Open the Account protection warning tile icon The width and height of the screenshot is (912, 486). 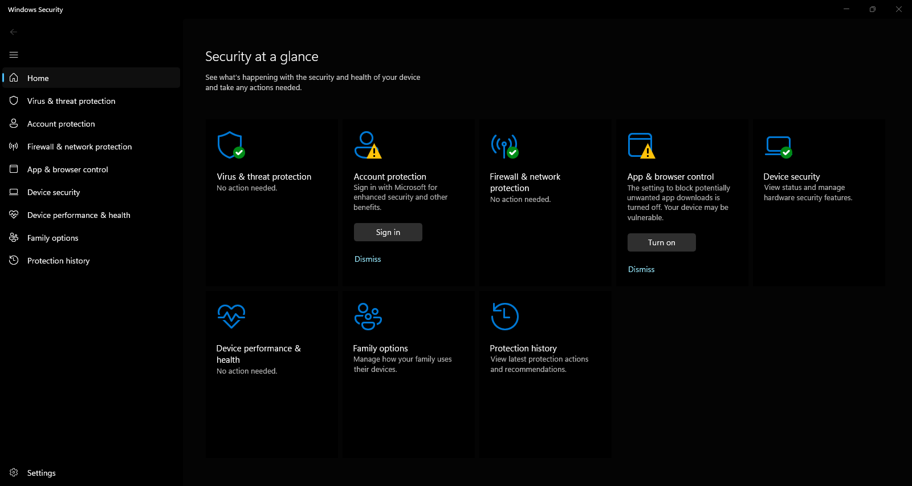click(x=368, y=145)
